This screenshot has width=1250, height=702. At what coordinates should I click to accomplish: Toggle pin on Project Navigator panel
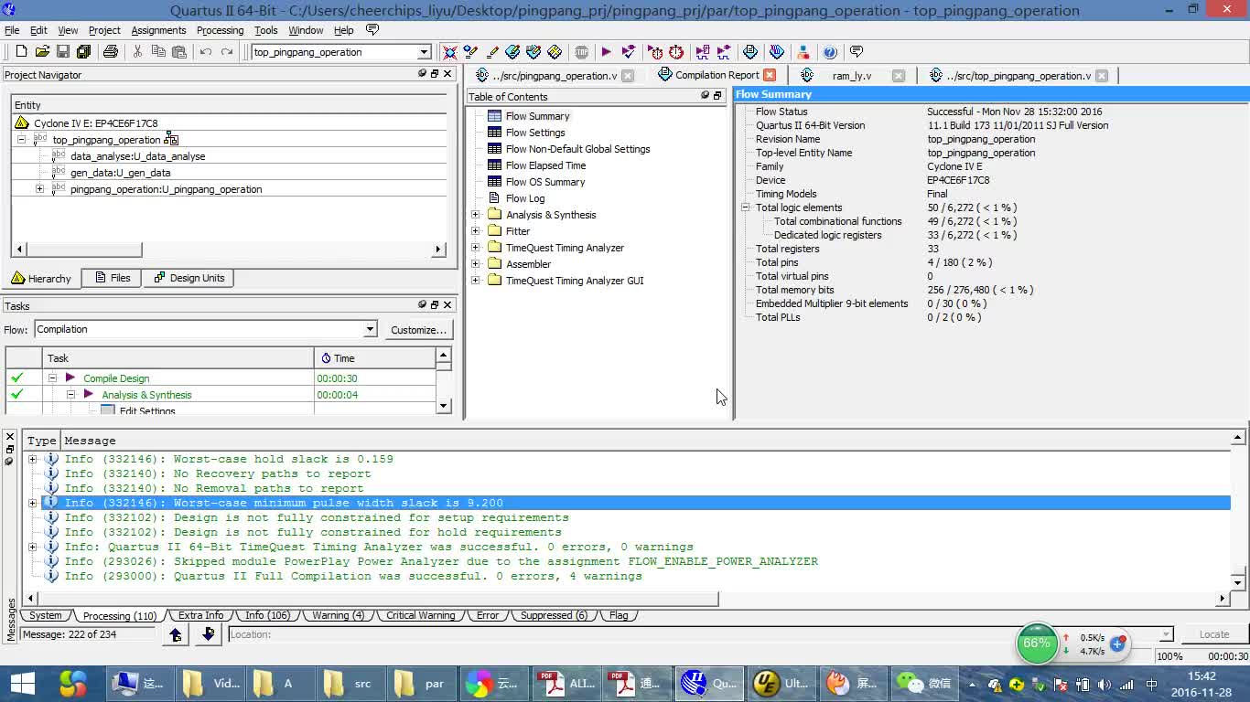click(423, 74)
